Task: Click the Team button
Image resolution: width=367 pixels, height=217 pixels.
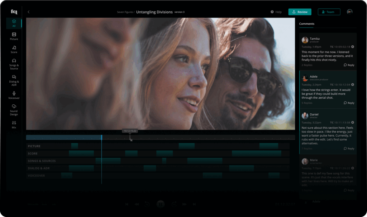Action: pos(329,12)
